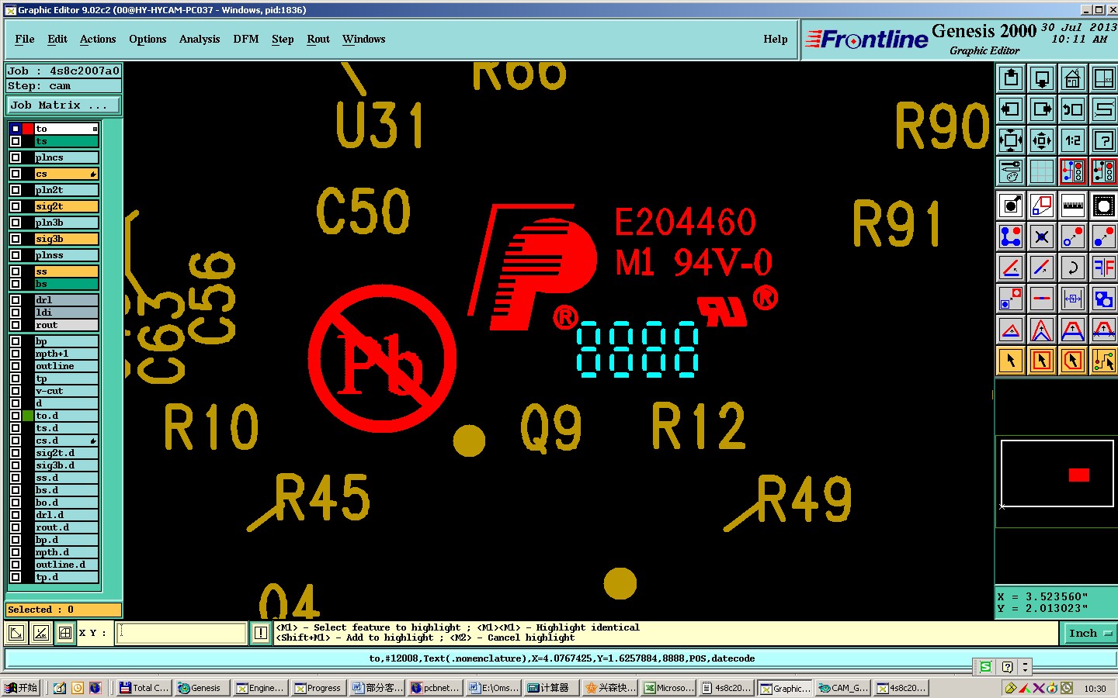Viewport: 1118px width, 698px height.
Task: Click the question mark help icon
Action: 1104,140
